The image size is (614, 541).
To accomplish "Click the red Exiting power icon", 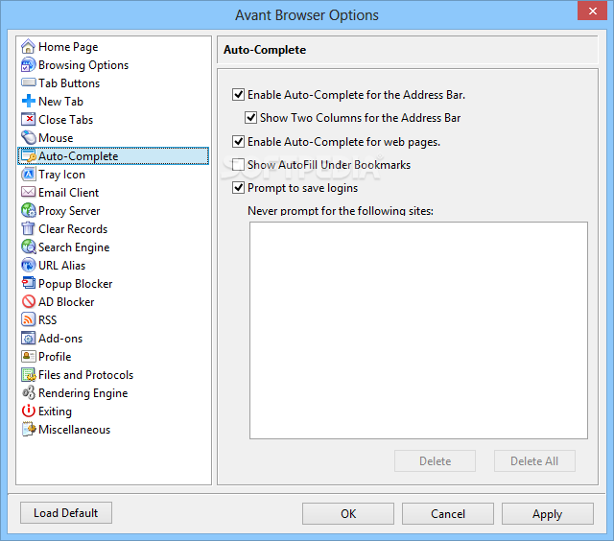I will coord(28,412).
